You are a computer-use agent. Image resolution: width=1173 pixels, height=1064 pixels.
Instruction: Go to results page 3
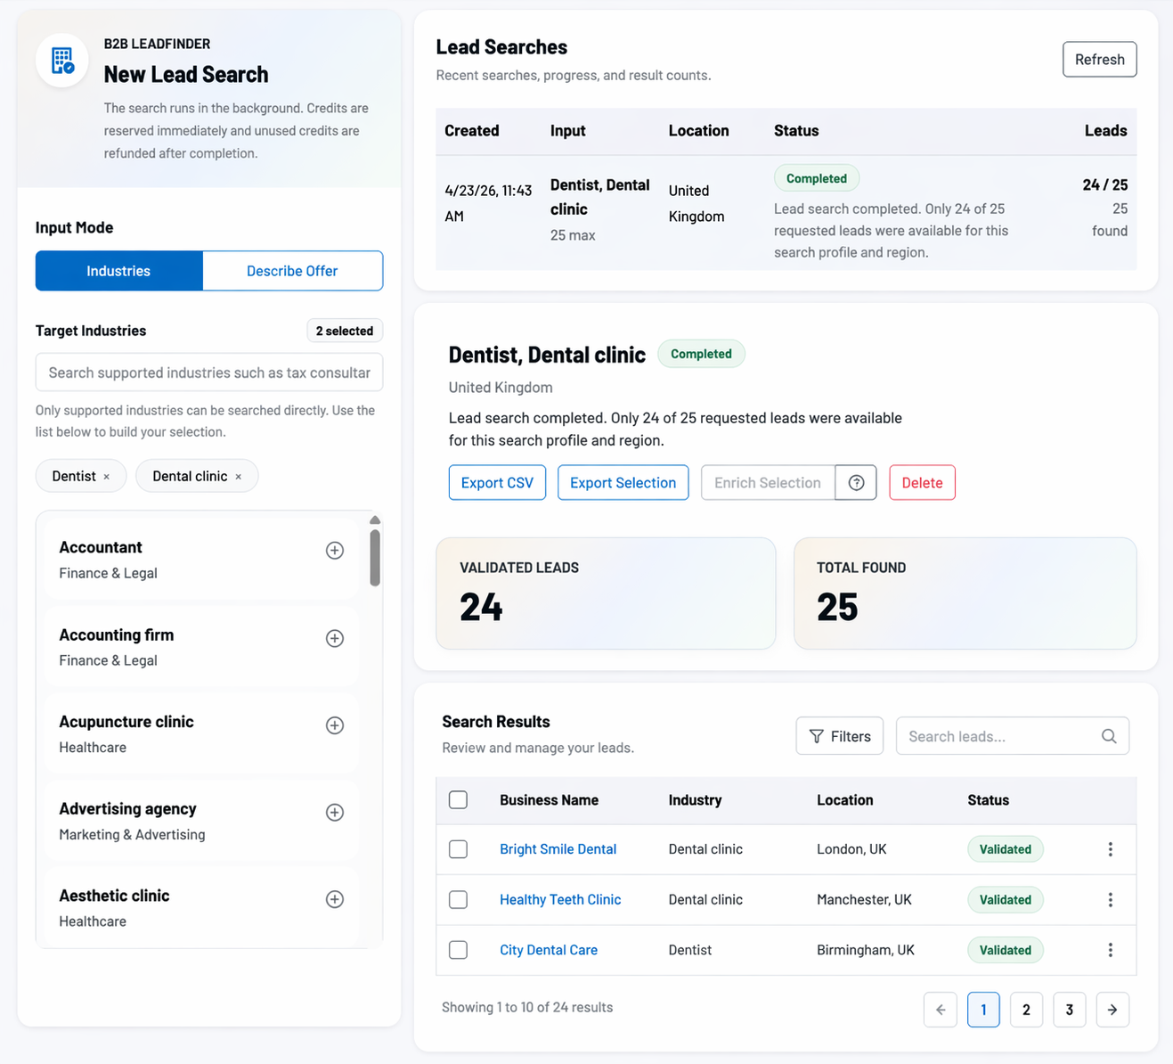[x=1070, y=1010]
